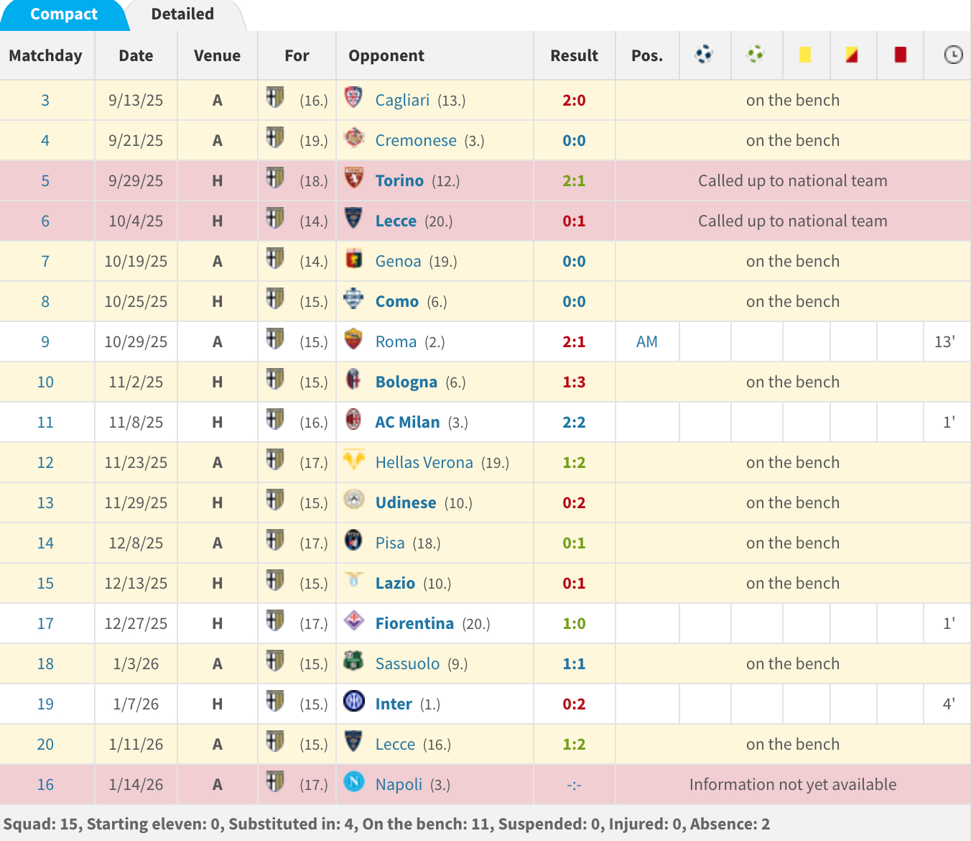Click the yellow card column icon
Viewport: 971px width, 841px height.
(x=805, y=55)
